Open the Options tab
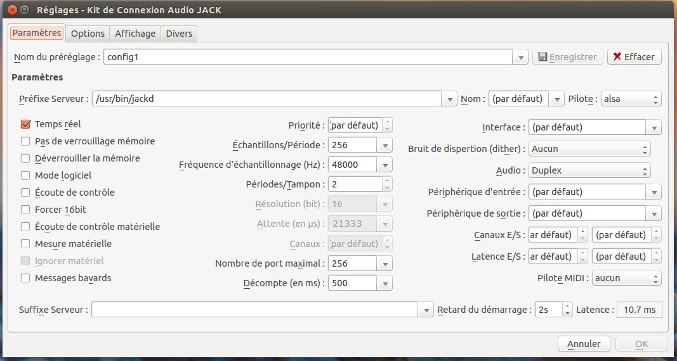The height and width of the screenshot is (361, 677). tap(88, 34)
